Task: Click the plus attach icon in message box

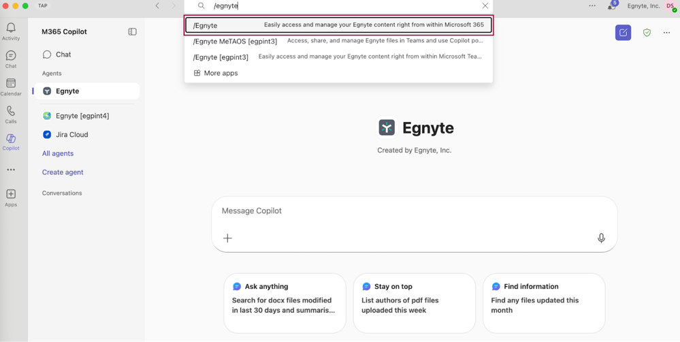Action: (x=227, y=238)
